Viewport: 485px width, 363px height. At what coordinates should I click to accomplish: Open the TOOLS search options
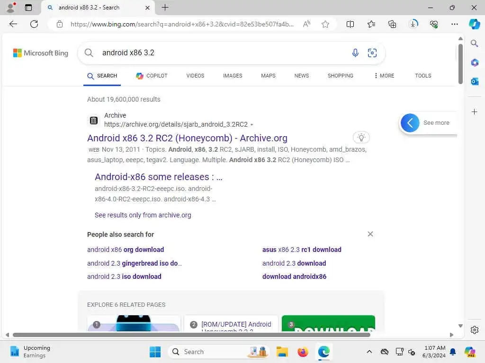(x=423, y=76)
